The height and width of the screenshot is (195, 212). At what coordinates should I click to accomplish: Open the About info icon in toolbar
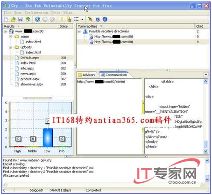[105, 19]
